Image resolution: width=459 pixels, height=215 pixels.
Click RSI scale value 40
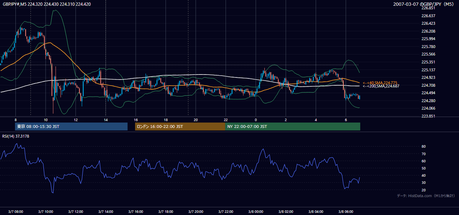(x=423, y=175)
